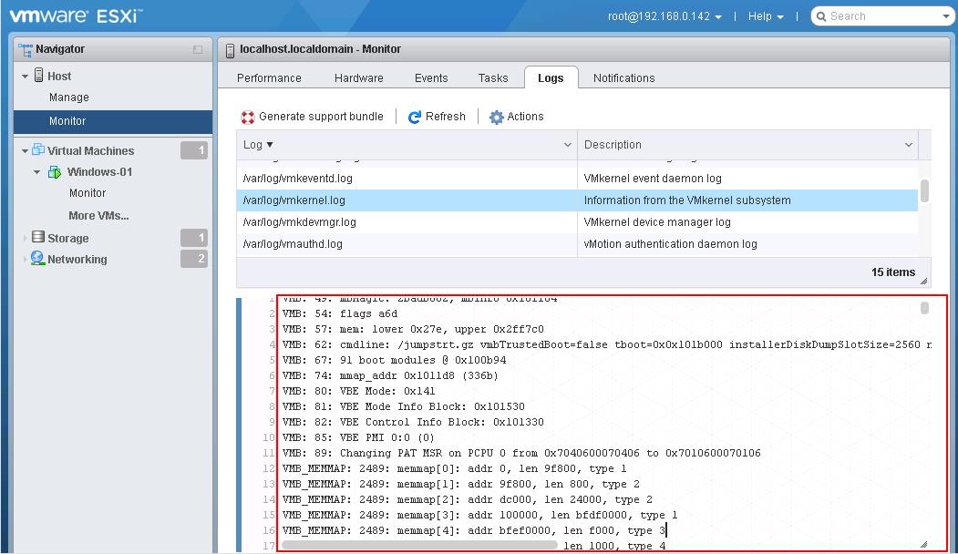
Task: Click the Windows-01 virtual machine icon
Action: click(55, 172)
